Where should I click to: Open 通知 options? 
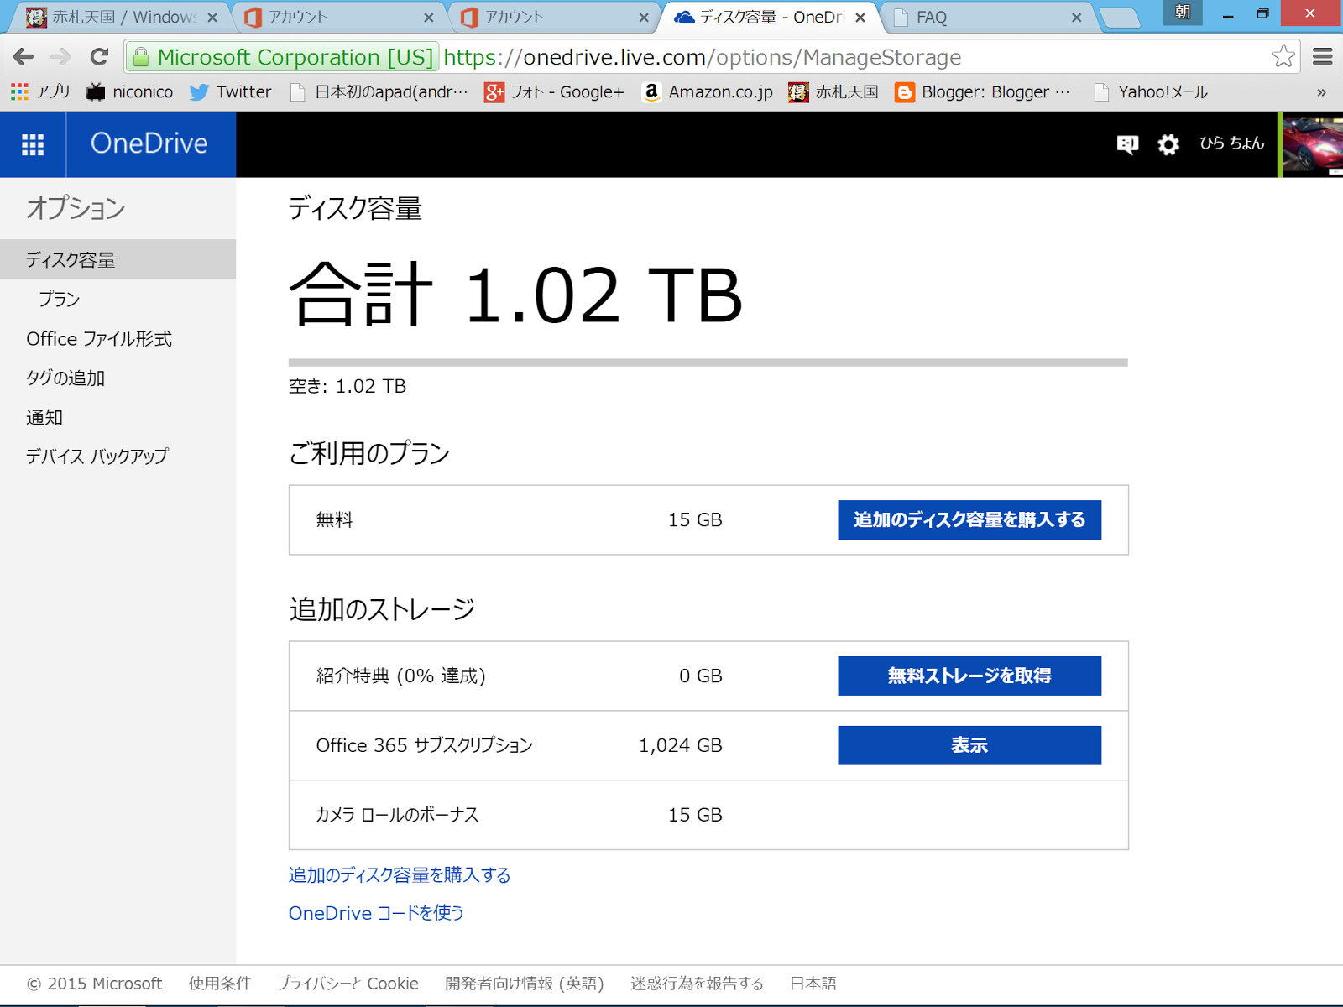(x=44, y=418)
